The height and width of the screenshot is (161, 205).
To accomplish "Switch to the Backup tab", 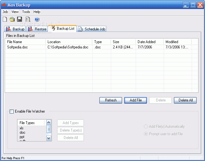I will pos(15,29).
